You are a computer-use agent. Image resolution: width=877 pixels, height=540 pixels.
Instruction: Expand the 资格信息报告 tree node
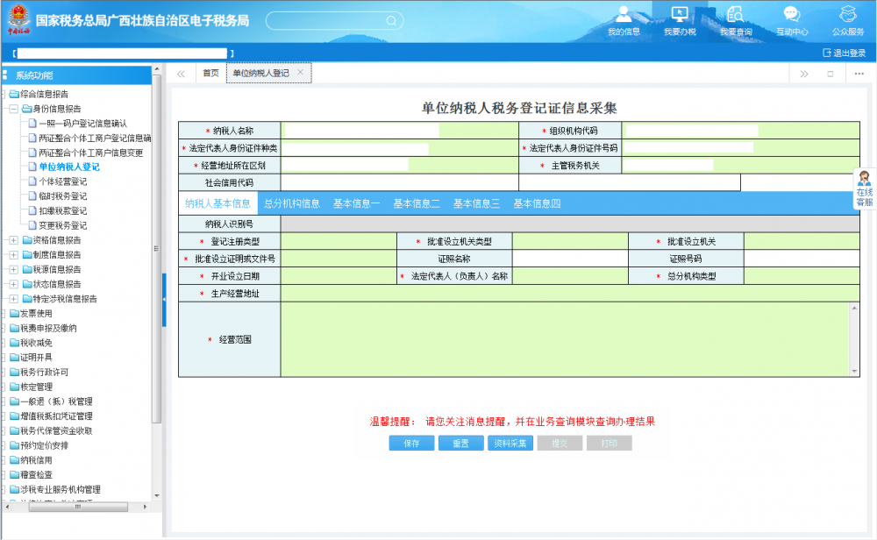[13, 240]
